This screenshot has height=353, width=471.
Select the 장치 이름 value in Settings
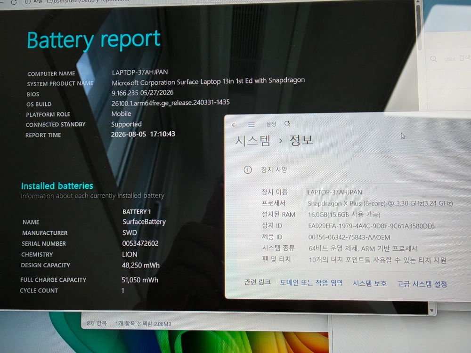point(334,192)
